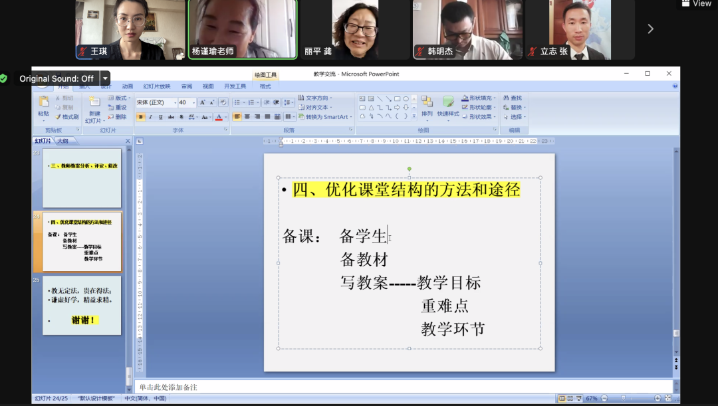Screen dimensions: 718x406
Task: Toggle strikethrough formatting
Action: coord(171,117)
